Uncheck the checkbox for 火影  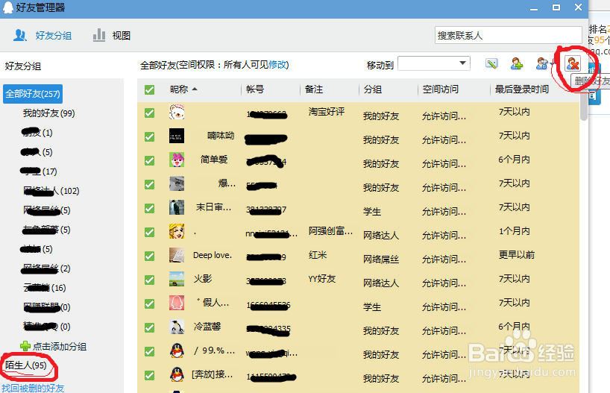tap(149, 280)
